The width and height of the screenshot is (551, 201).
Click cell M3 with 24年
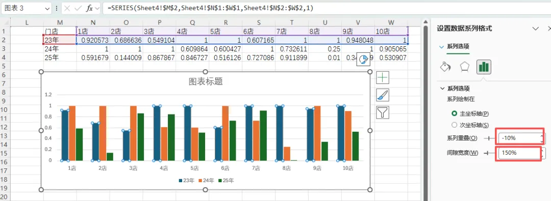pyautogui.click(x=60, y=49)
